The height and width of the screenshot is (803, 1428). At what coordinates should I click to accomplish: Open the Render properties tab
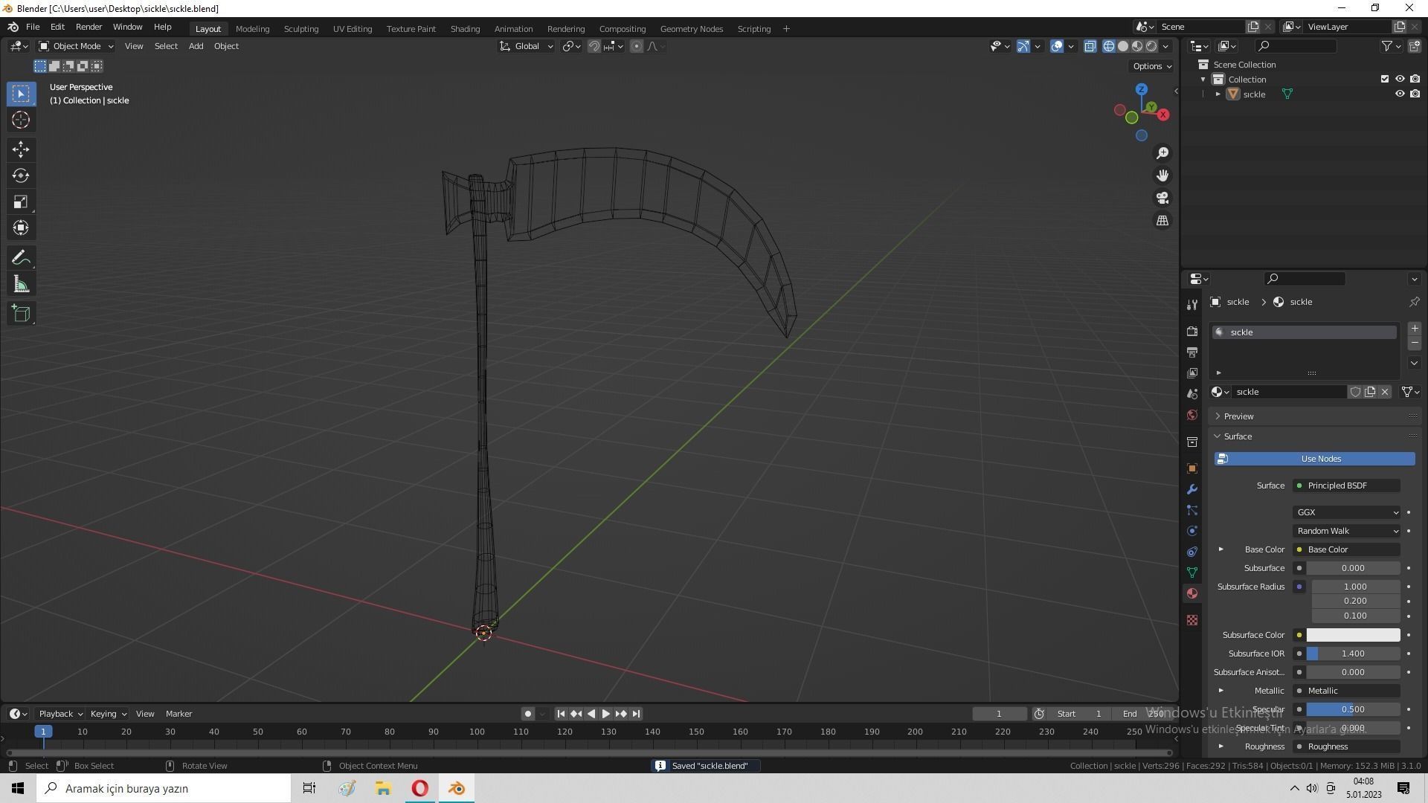[x=1192, y=332]
